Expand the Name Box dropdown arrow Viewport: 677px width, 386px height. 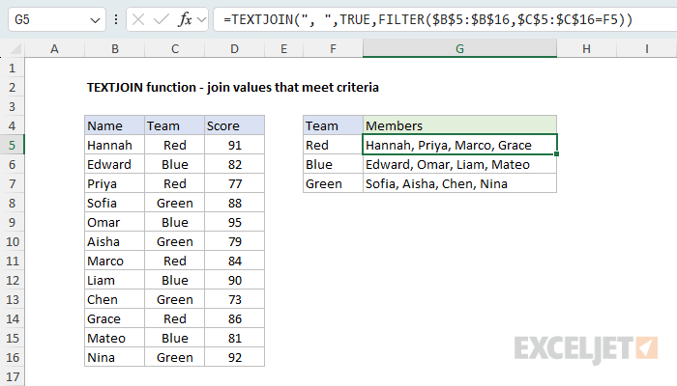pyautogui.click(x=95, y=20)
